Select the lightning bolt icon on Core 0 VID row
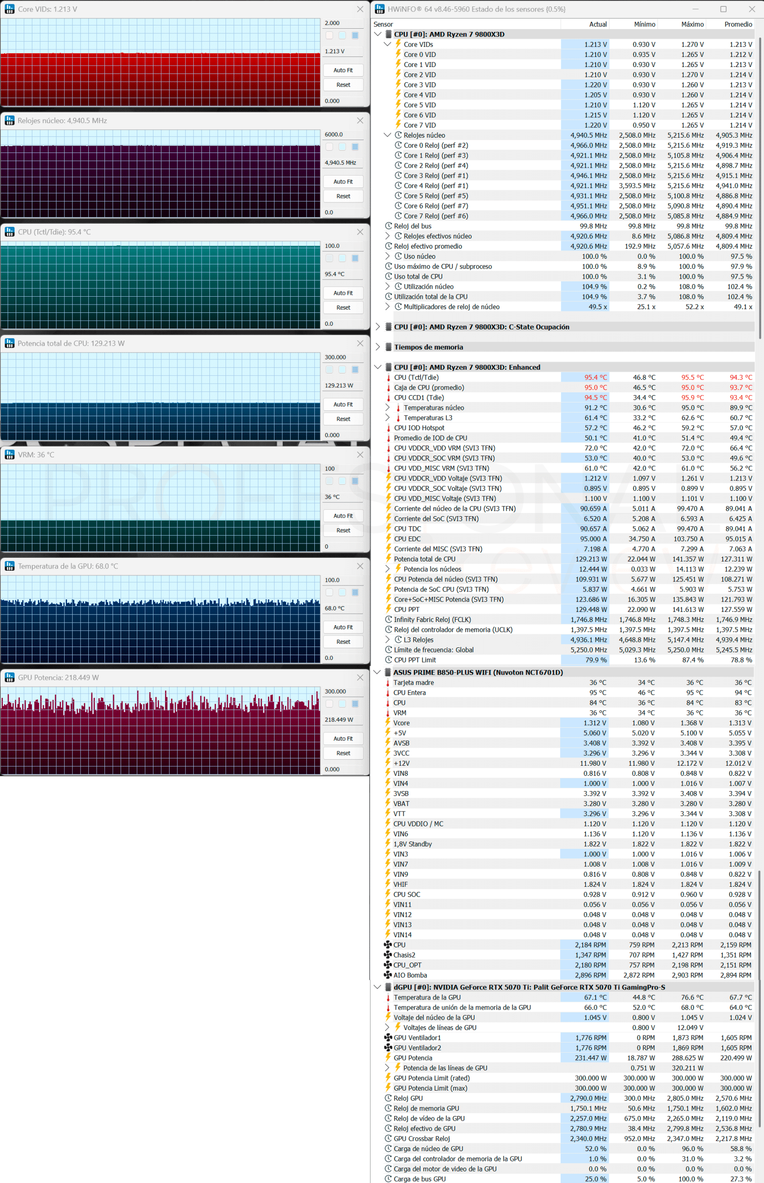The image size is (764, 1183). point(398,54)
